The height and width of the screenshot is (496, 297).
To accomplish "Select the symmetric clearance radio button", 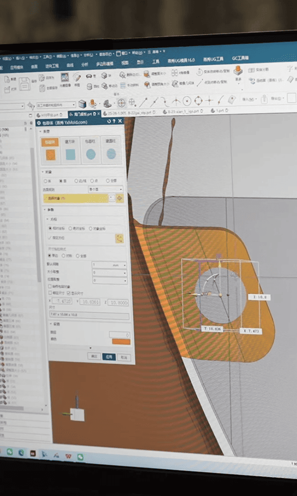I will (63, 255).
